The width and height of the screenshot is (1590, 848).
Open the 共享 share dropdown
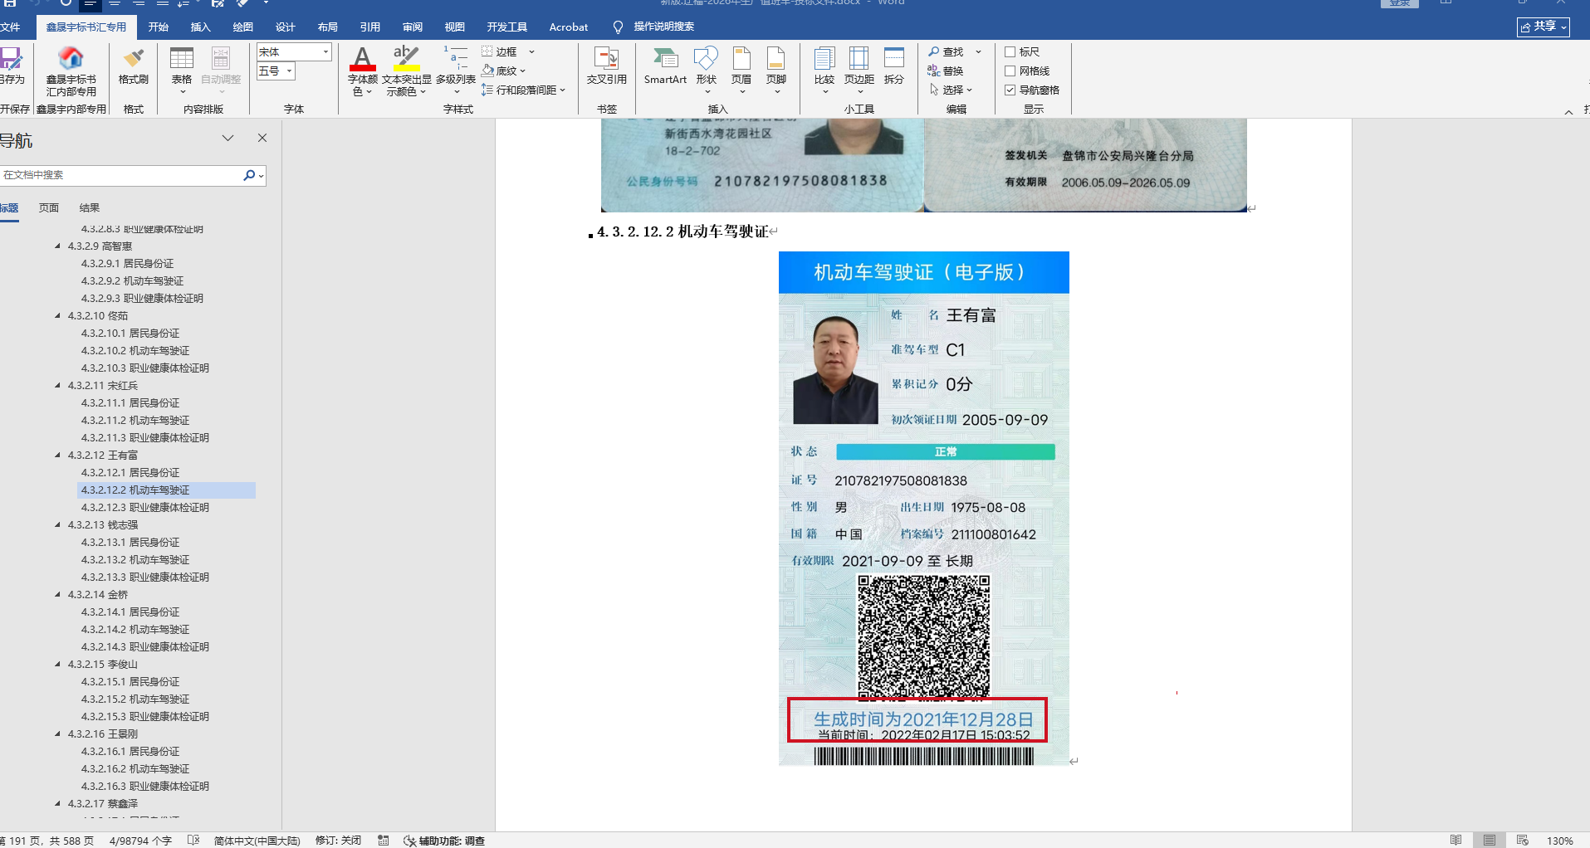click(x=1544, y=27)
